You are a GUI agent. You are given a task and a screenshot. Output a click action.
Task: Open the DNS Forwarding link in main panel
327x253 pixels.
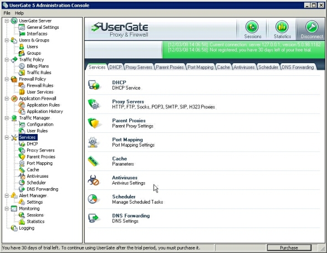pyautogui.click(x=131, y=216)
